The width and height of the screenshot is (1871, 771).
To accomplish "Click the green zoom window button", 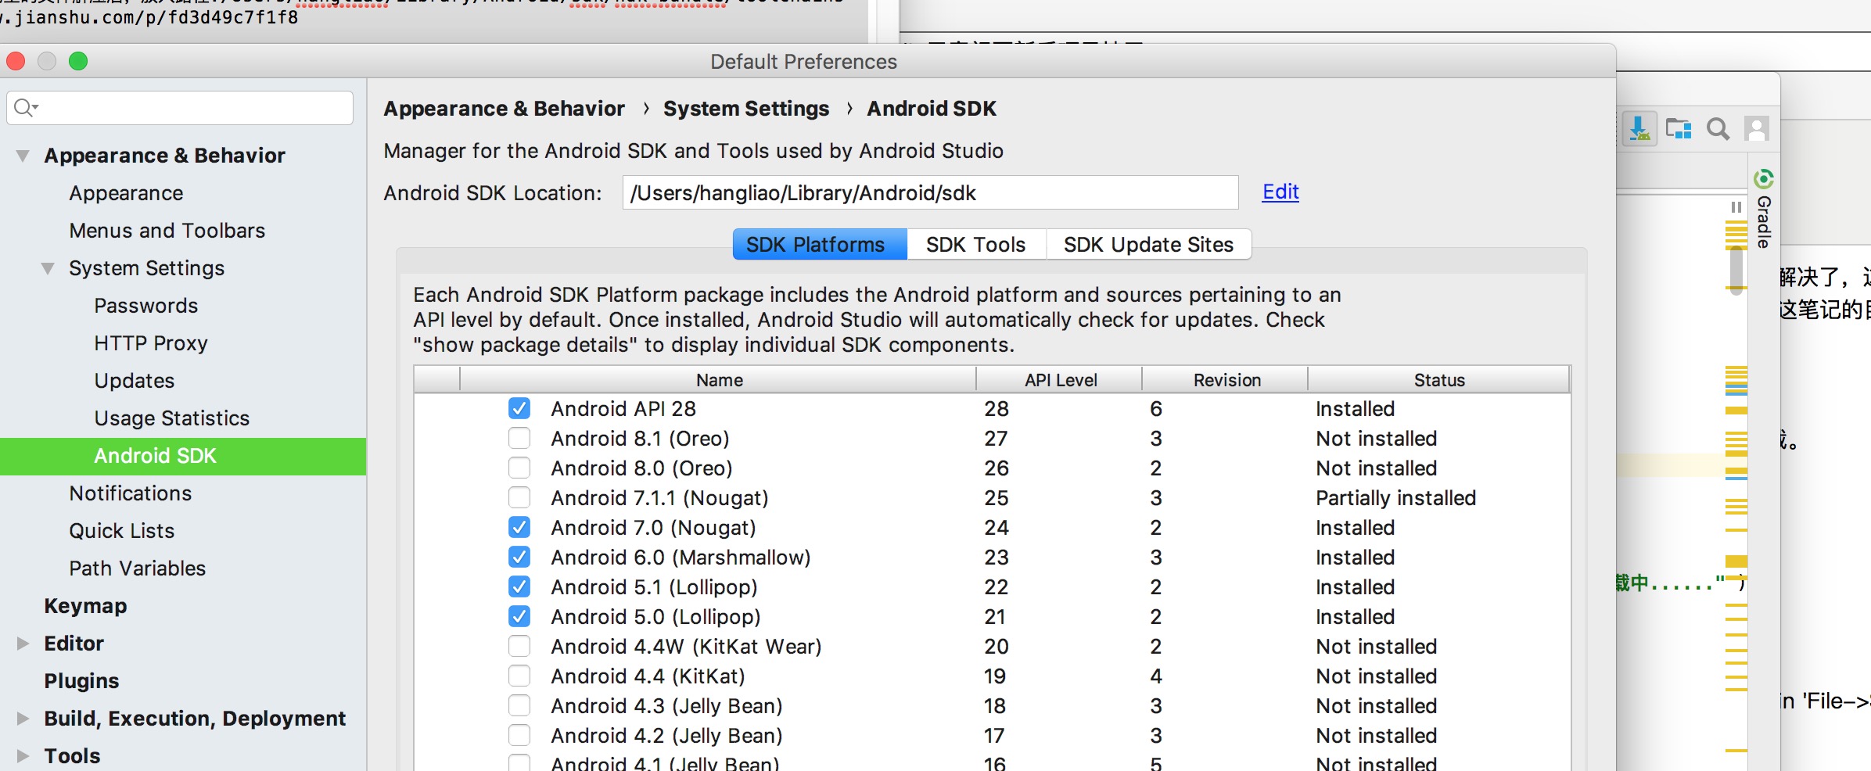I will click(78, 61).
